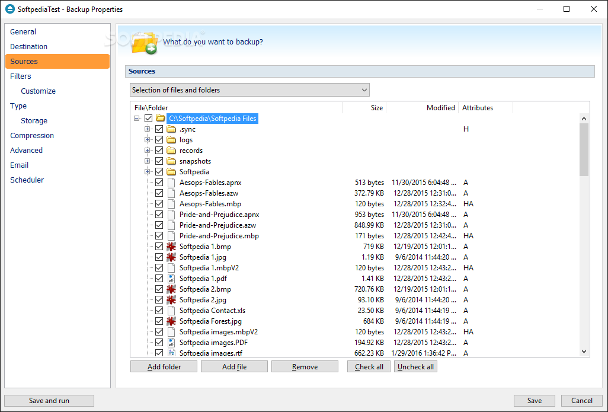Click the Softpedia 2.jpg image icon
Screen dimensions: 608x412
tap(171, 300)
